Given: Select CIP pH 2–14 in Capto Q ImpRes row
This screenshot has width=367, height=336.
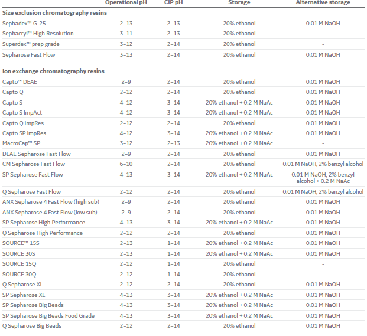Looking at the screenshot, I should click(x=173, y=123).
